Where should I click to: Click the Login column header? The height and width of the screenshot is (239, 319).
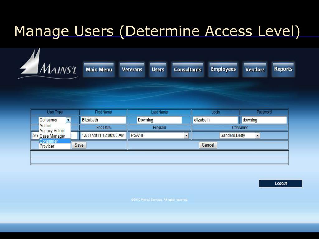tap(216, 112)
